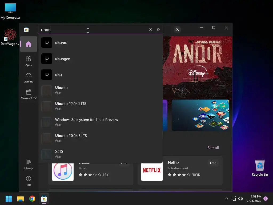Open the iTunes music app icon
This screenshot has height=205, width=273.
click(x=63, y=171)
